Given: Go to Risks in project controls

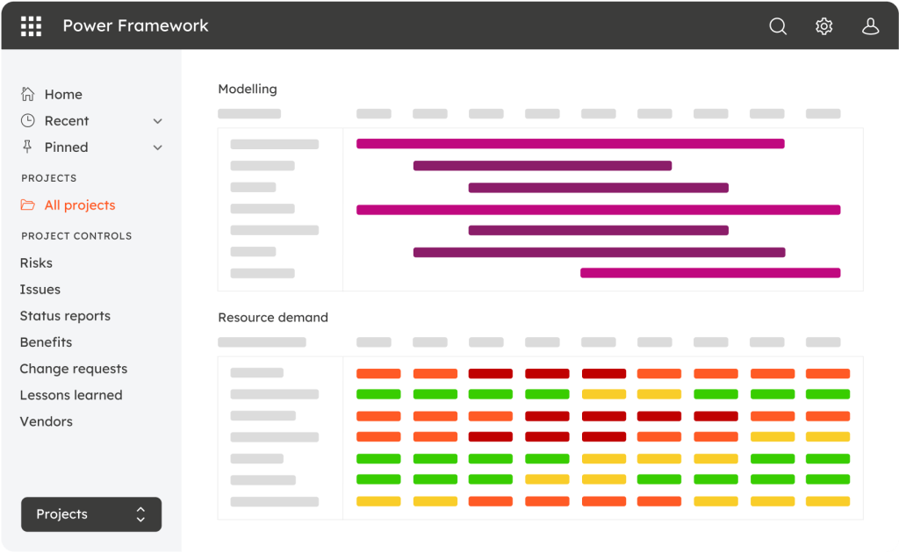Looking at the screenshot, I should pyautogui.click(x=36, y=262).
